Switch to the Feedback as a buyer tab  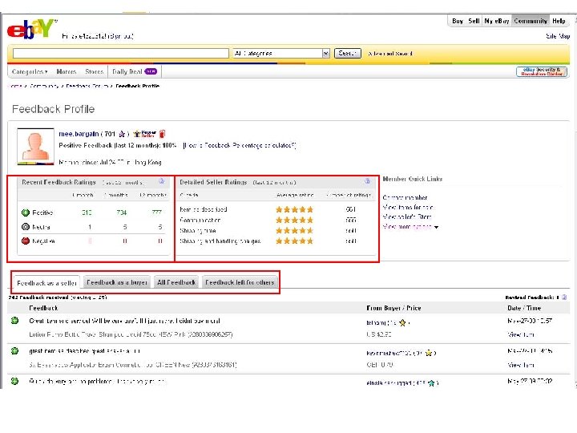117,282
